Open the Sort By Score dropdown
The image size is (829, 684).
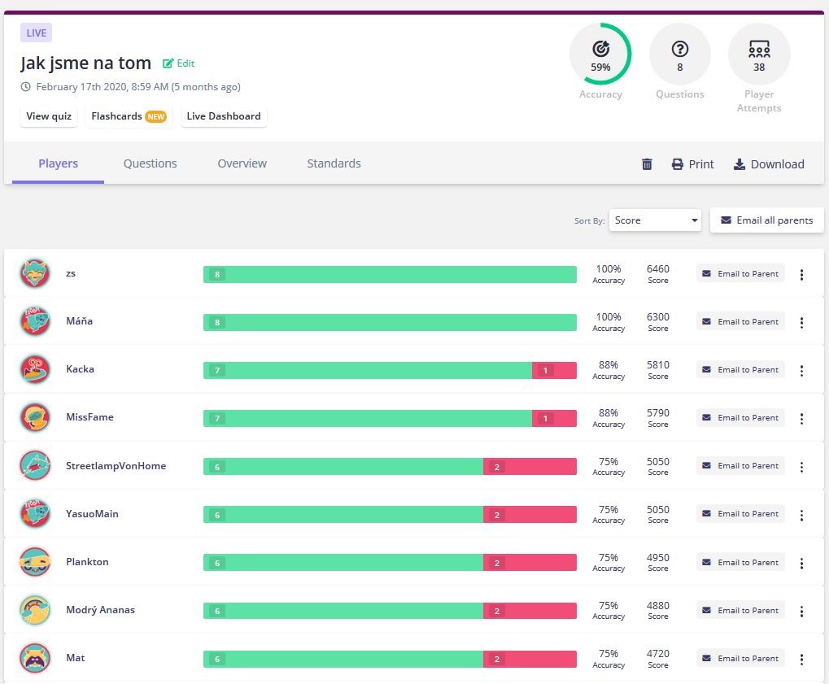tap(655, 220)
